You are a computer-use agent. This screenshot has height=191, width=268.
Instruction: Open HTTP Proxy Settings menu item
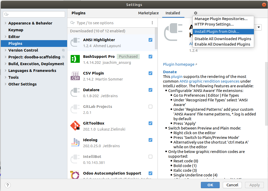pyautogui.click(x=223, y=24)
